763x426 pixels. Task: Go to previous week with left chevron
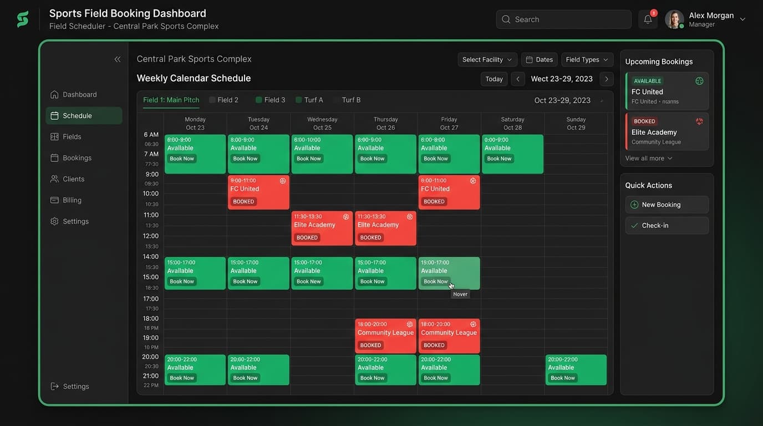[x=518, y=79]
